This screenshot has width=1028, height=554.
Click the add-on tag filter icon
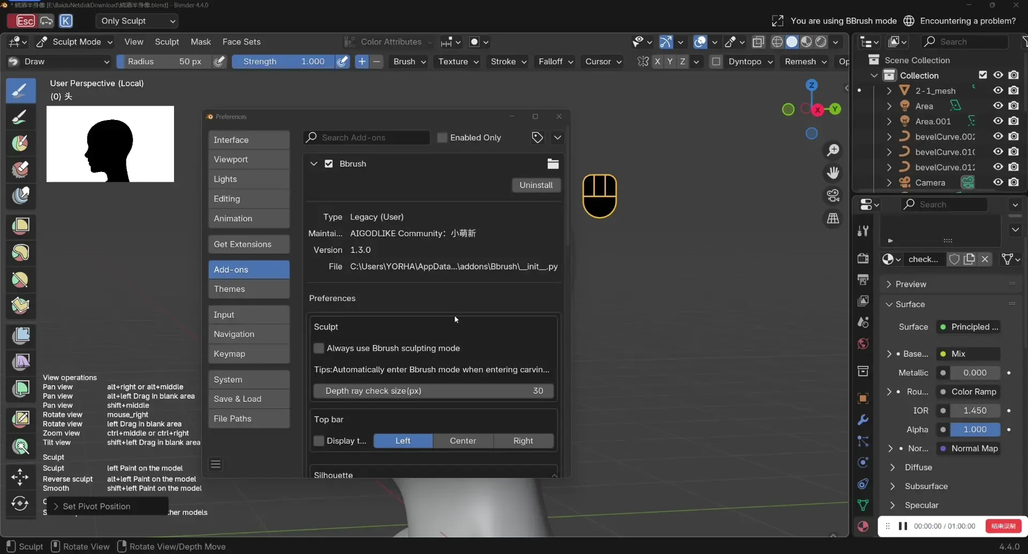(538, 138)
